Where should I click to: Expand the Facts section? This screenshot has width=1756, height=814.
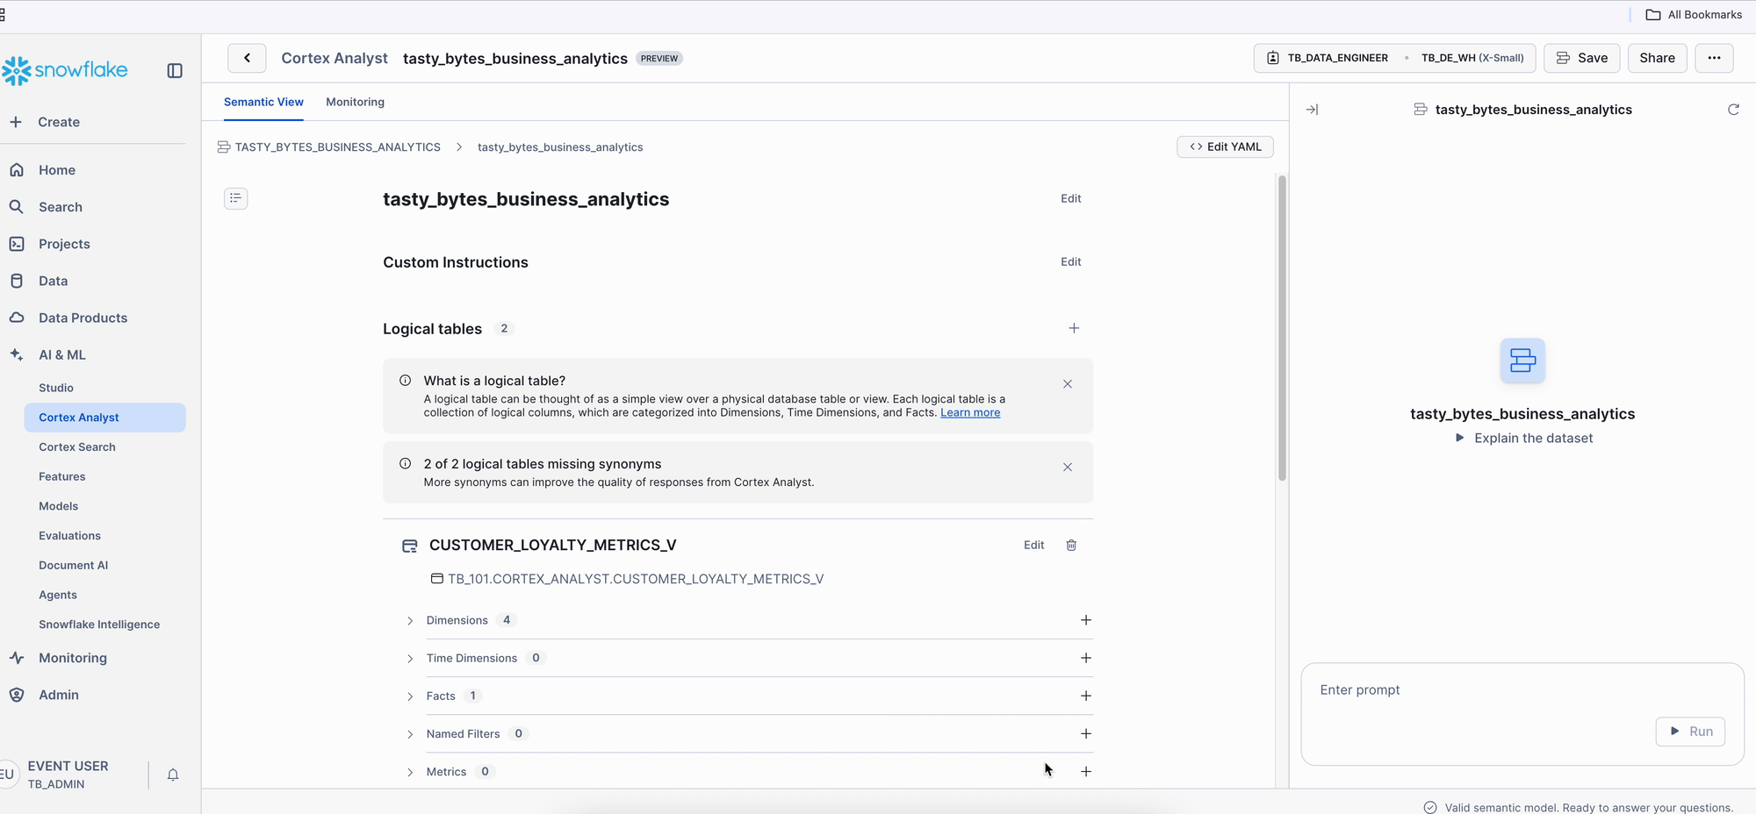point(410,696)
